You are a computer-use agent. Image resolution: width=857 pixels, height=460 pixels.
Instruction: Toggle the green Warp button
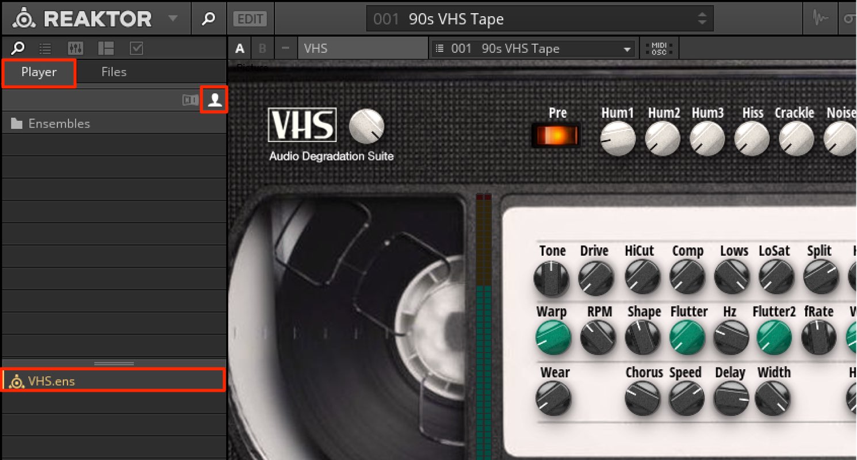[x=553, y=338]
